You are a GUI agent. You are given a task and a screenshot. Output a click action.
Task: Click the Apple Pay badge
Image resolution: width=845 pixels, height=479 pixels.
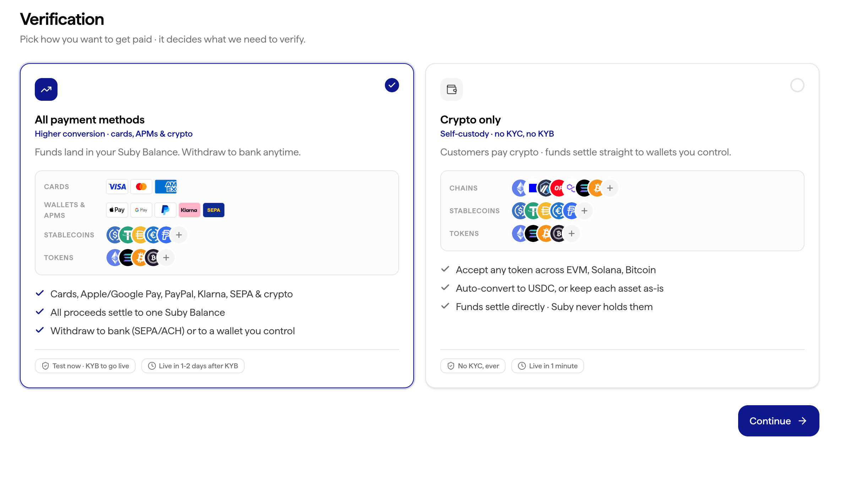point(117,210)
